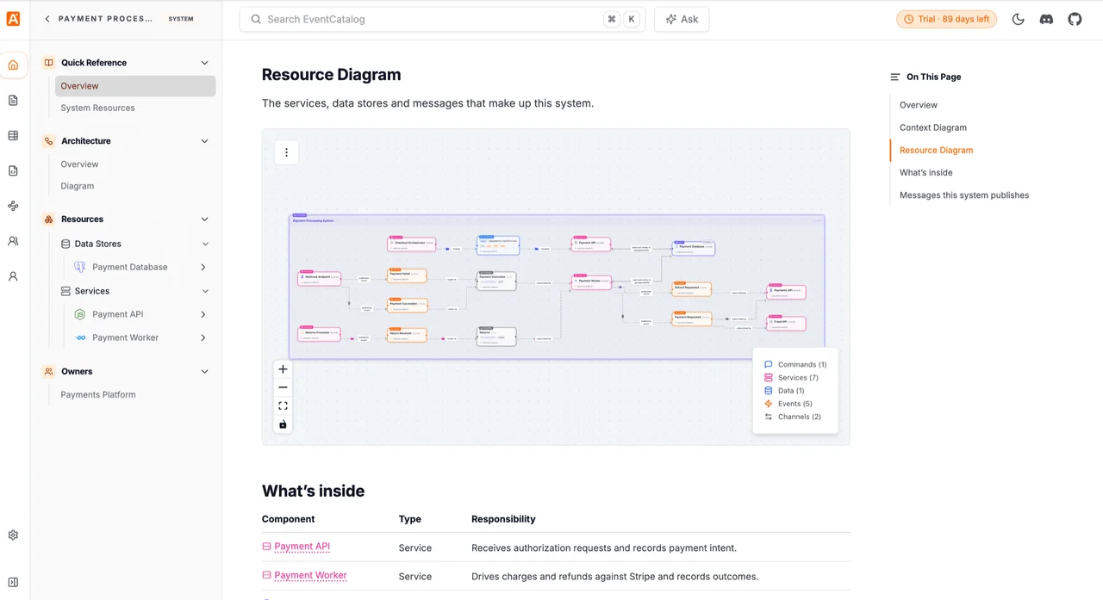The height and width of the screenshot is (600, 1103).
Task: Select Payment Failed event node
Action: pyautogui.click(x=407, y=275)
